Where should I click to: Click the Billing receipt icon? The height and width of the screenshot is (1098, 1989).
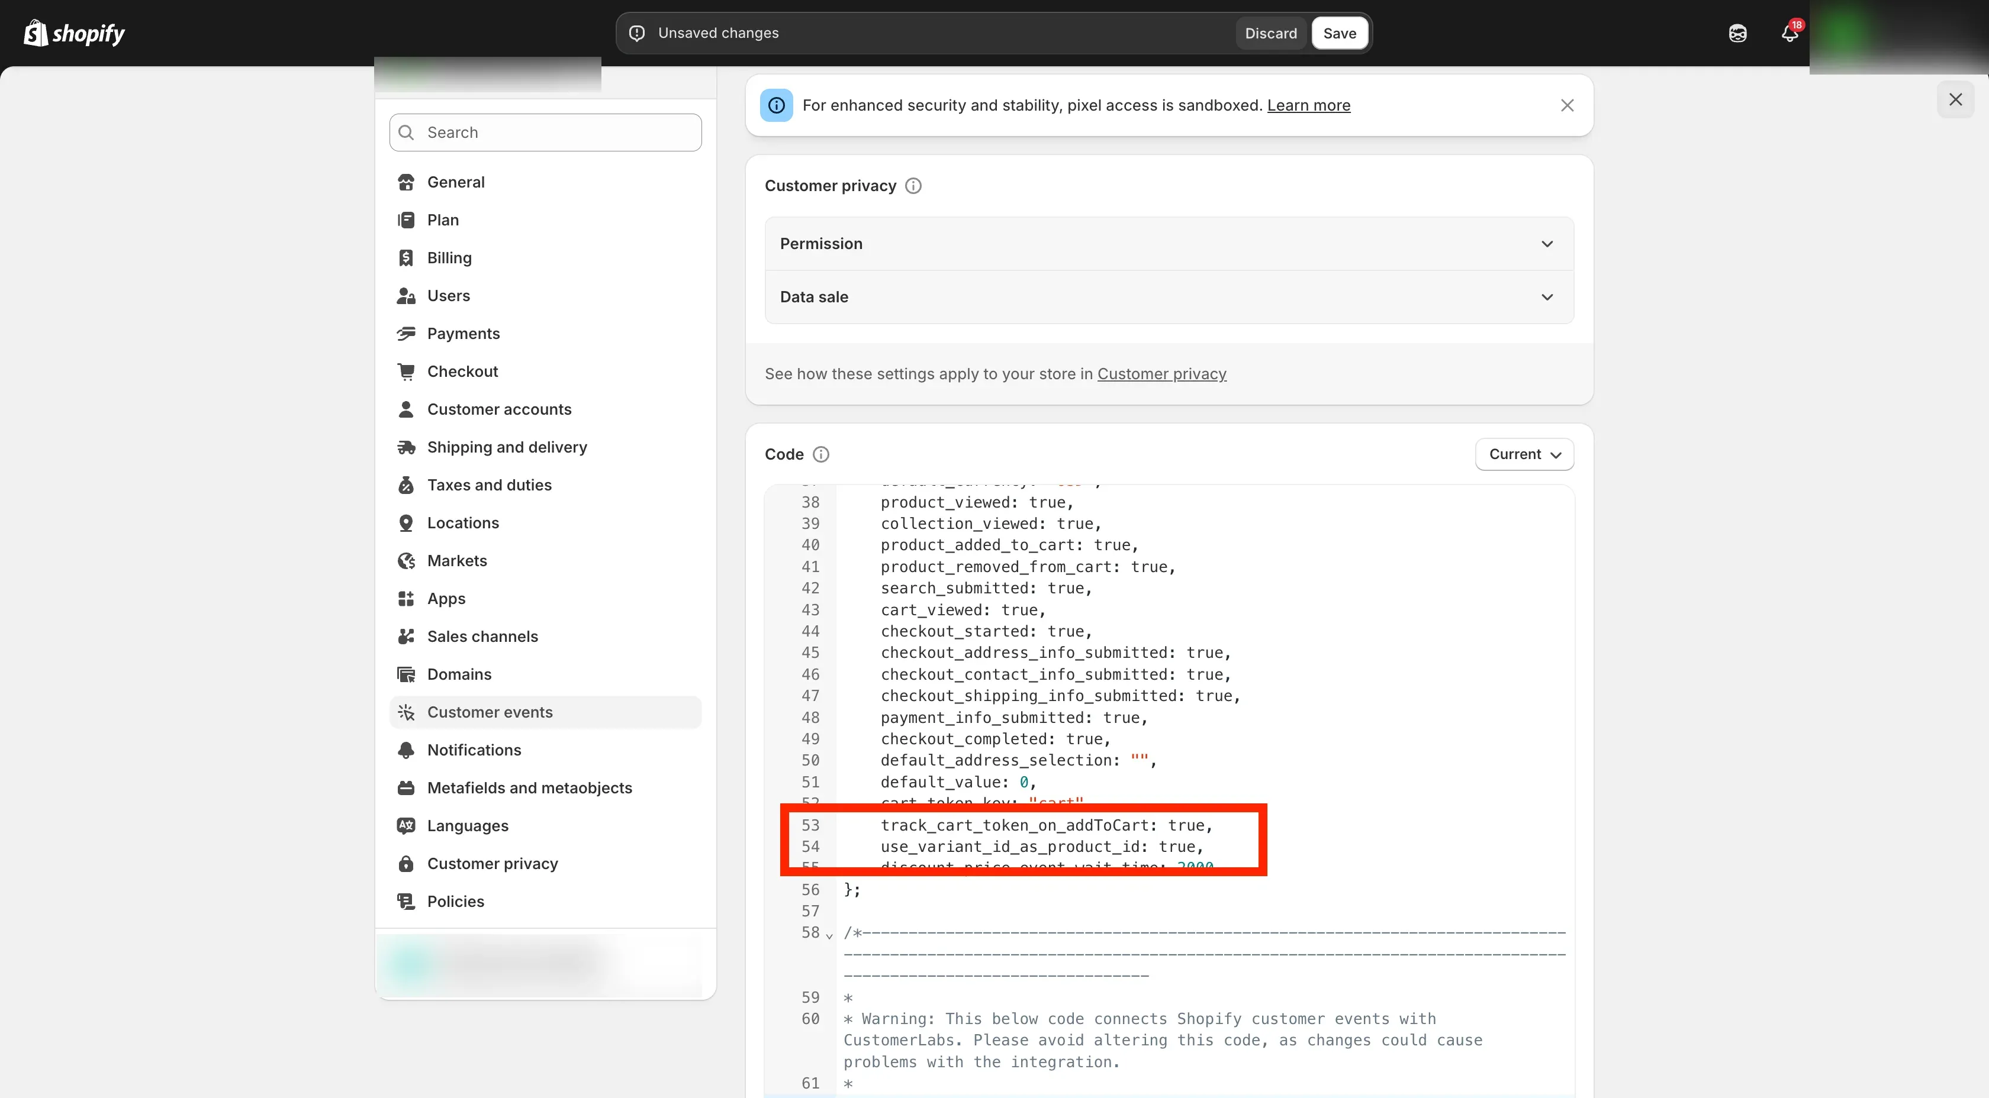[x=406, y=258]
